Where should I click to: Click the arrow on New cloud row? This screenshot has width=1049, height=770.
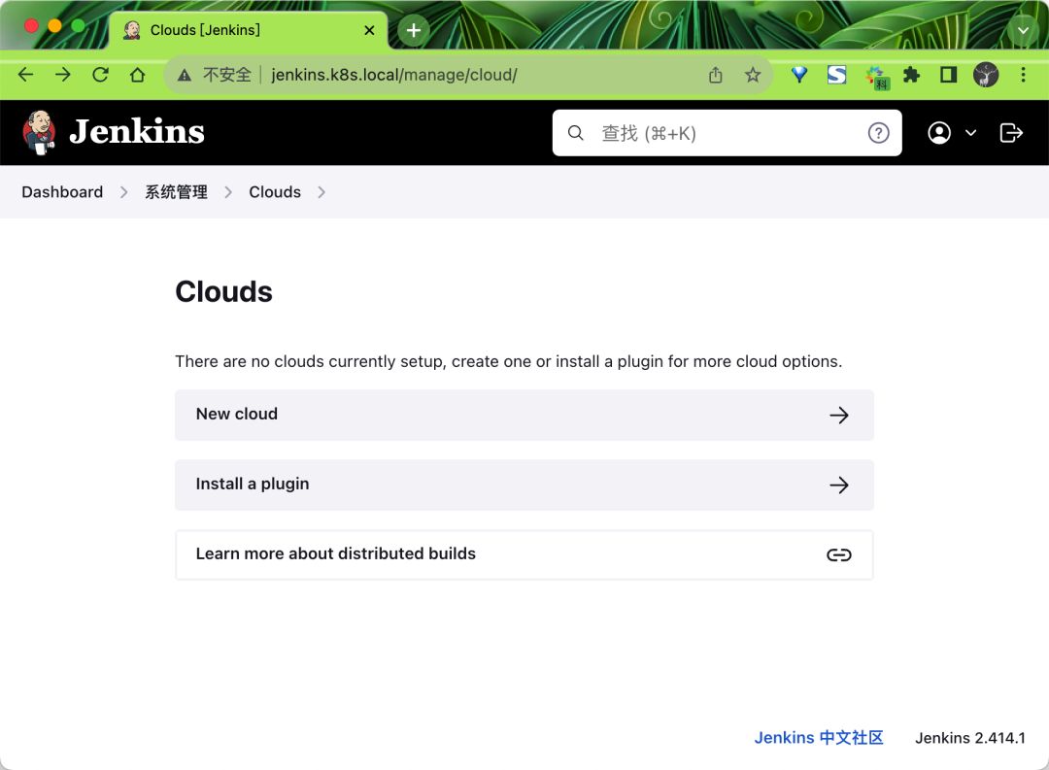[839, 416]
